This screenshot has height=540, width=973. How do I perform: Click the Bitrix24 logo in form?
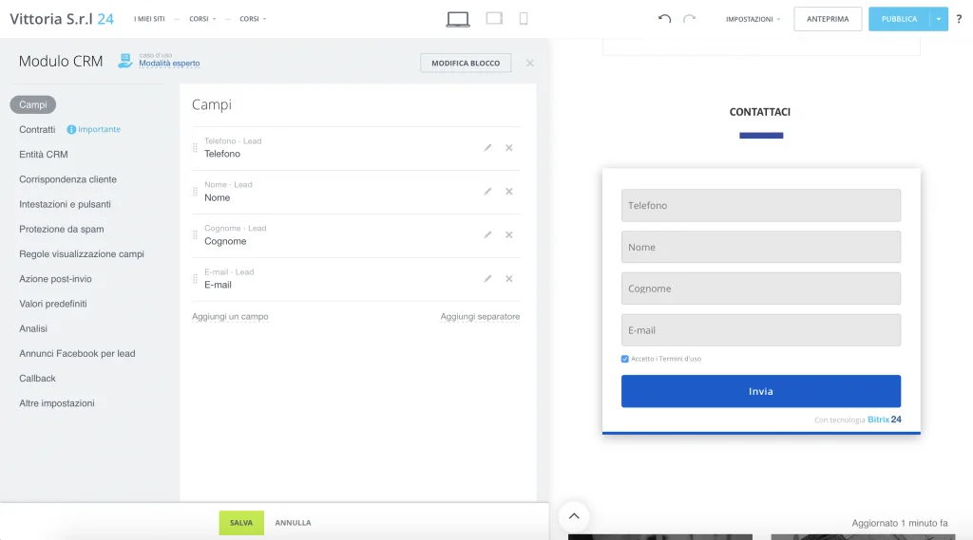pos(885,419)
